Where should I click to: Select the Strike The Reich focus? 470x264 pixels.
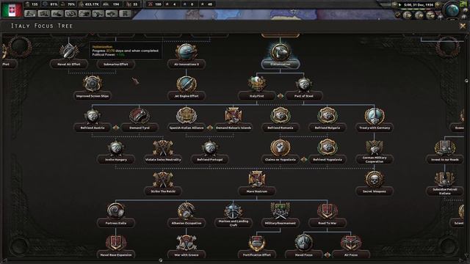pos(163,183)
